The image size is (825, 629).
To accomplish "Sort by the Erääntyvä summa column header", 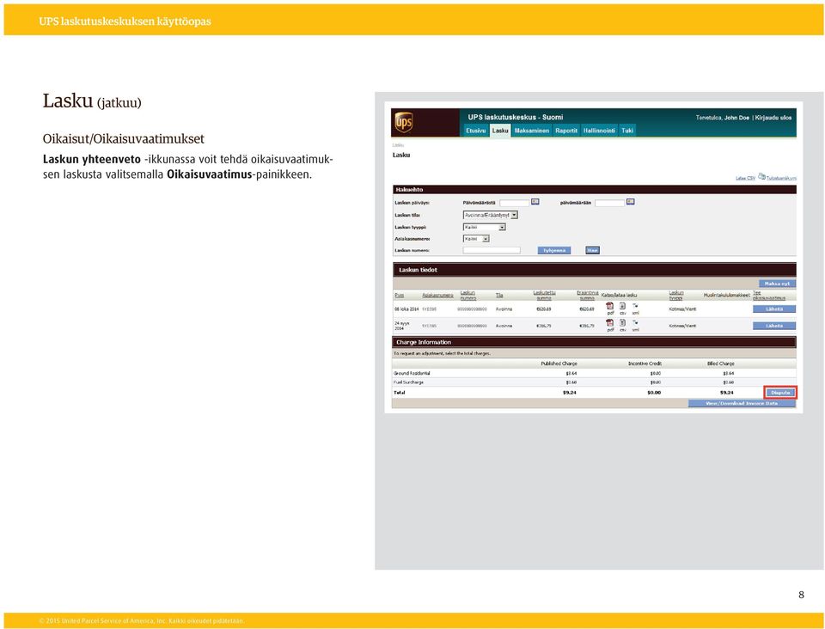I will click(x=587, y=296).
